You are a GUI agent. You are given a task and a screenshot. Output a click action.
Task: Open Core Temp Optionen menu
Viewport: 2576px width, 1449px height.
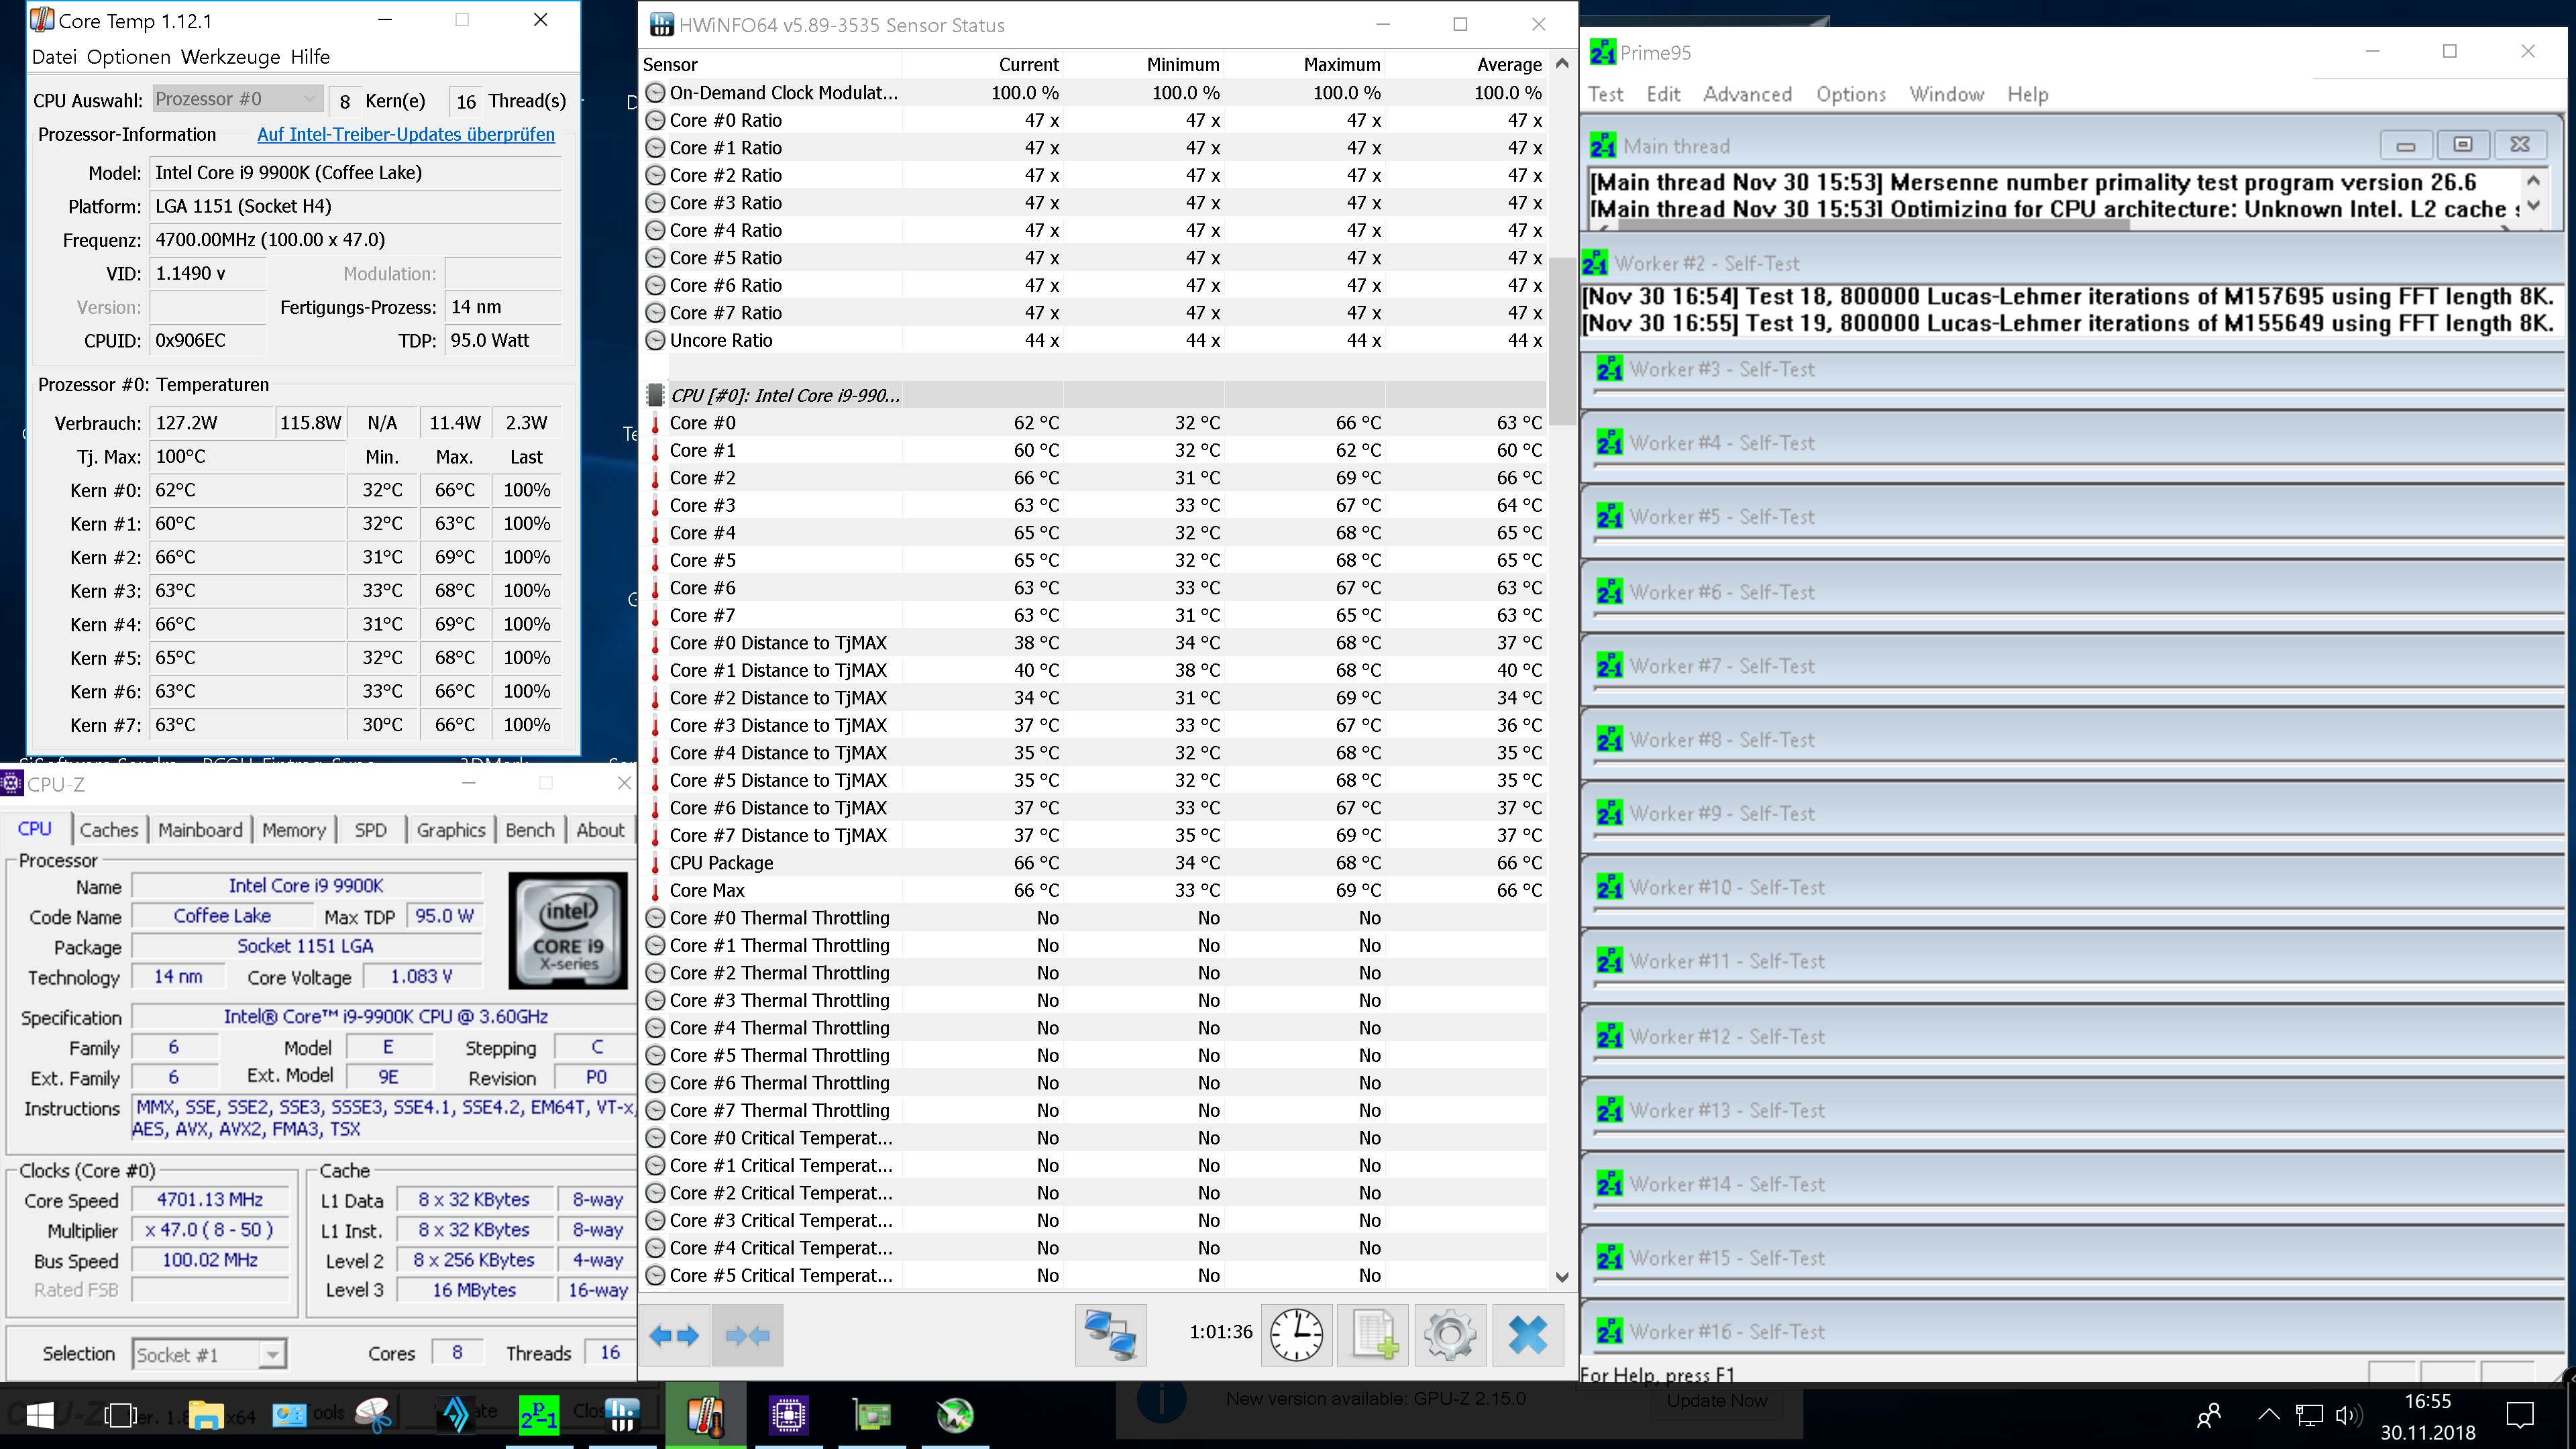(129, 57)
